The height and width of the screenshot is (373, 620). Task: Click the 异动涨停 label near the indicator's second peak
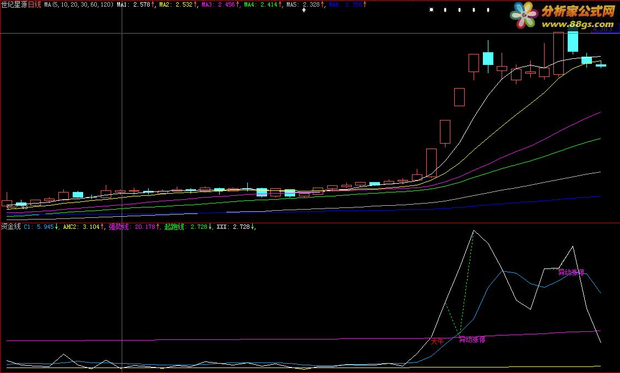[571, 272]
